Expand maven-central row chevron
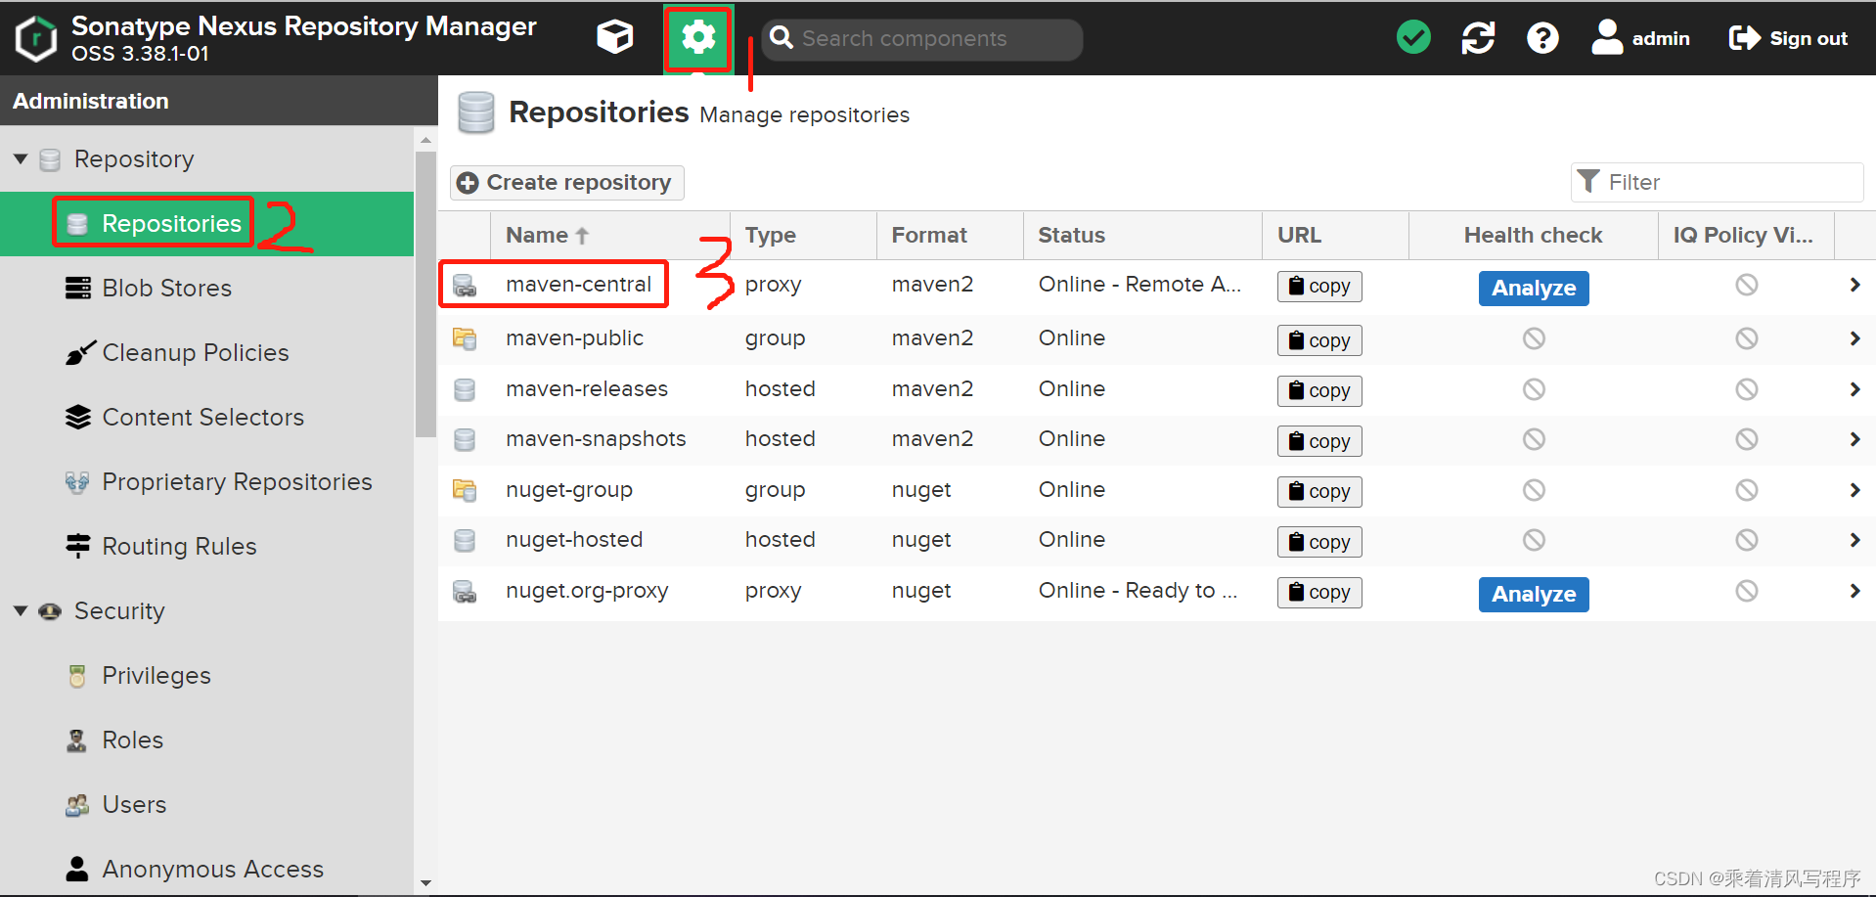The height and width of the screenshot is (897, 1876). point(1854,285)
